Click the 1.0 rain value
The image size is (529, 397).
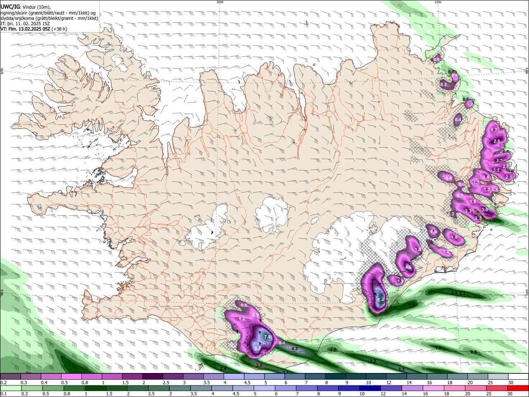coord(334,350)
